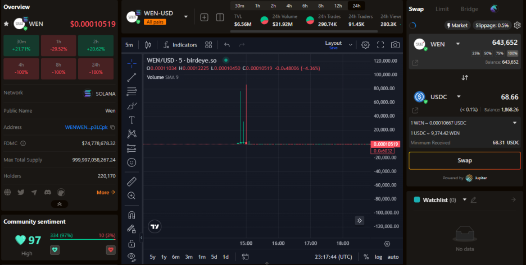Image resolution: width=526 pixels, height=265 pixels.
Task: Vote bullish with the green heart button
Action: [55, 250]
